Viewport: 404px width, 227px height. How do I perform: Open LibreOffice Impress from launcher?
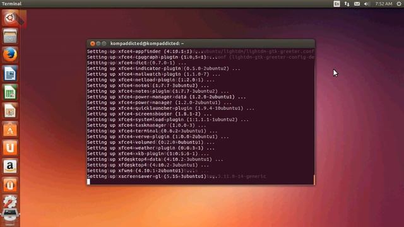pyautogui.click(x=10, y=111)
